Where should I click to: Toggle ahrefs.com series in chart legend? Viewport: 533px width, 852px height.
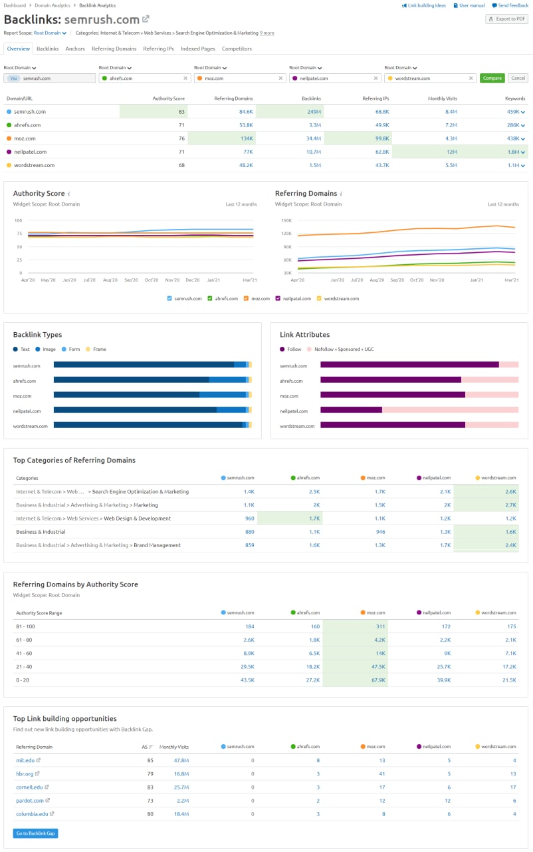(210, 298)
